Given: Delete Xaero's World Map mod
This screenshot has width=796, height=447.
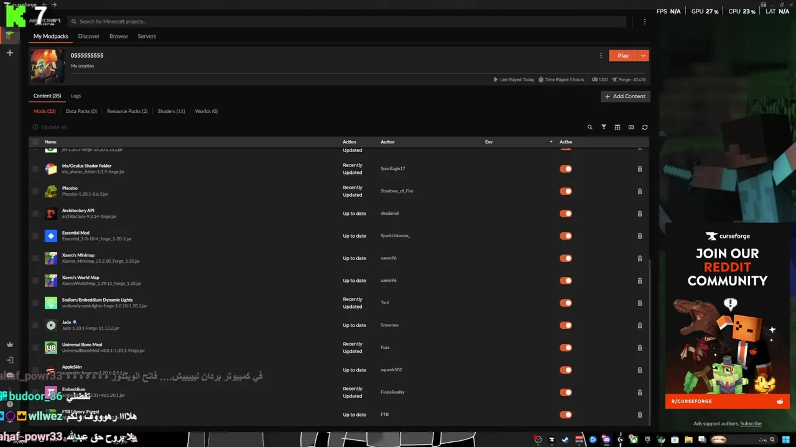Looking at the screenshot, I should click(639, 281).
